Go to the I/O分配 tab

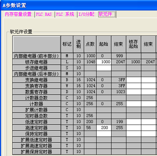87,14
